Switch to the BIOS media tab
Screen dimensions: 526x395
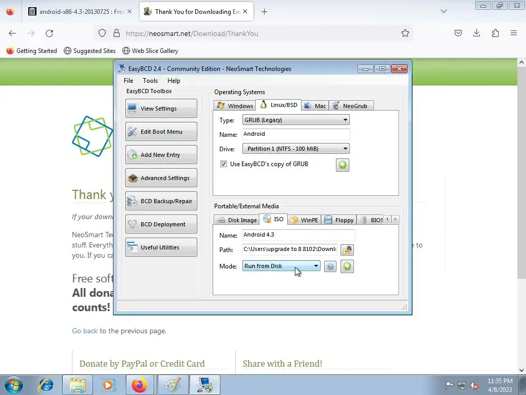pos(371,220)
